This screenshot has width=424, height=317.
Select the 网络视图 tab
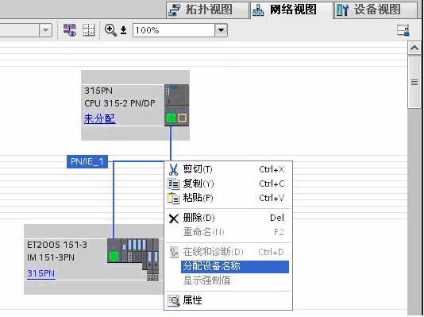tap(291, 10)
